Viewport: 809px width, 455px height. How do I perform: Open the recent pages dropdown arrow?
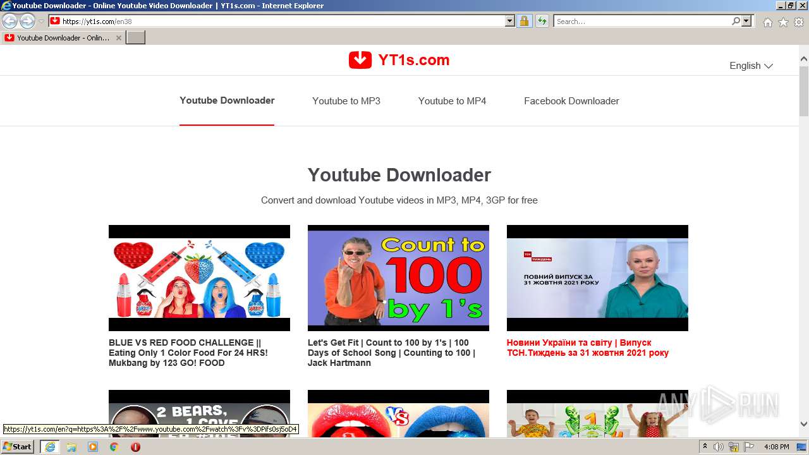pyautogui.click(x=41, y=21)
